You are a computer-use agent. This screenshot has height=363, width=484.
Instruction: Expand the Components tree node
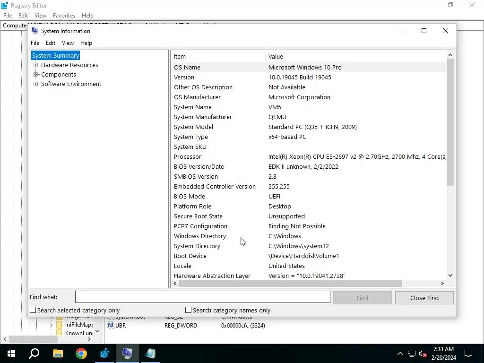tap(36, 74)
